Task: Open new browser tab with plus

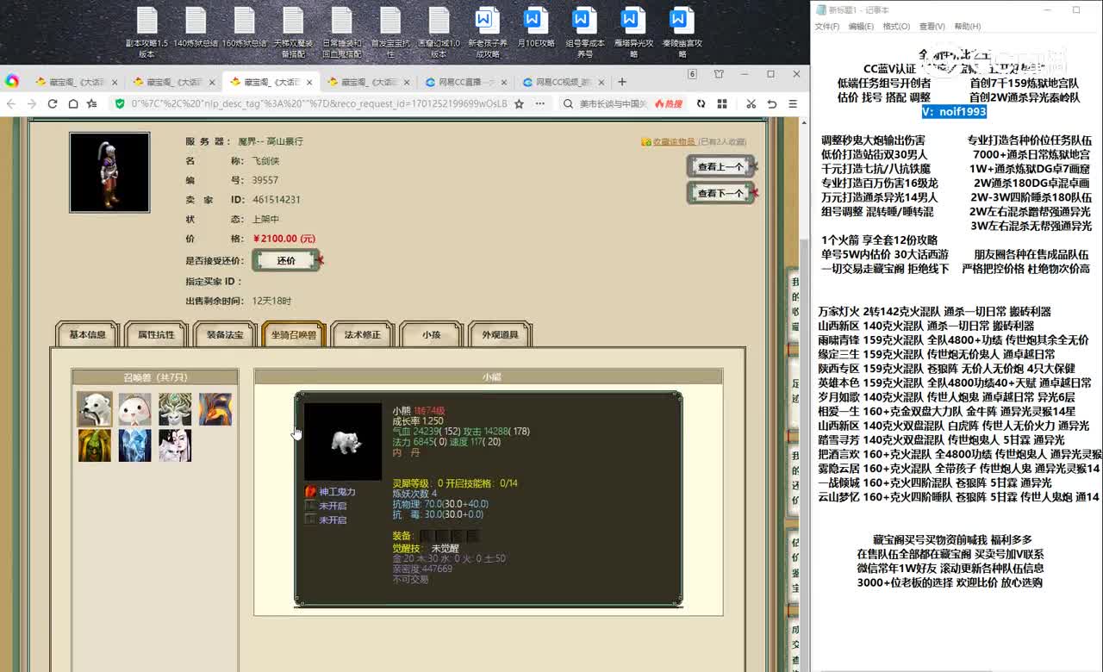Action: point(622,82)
